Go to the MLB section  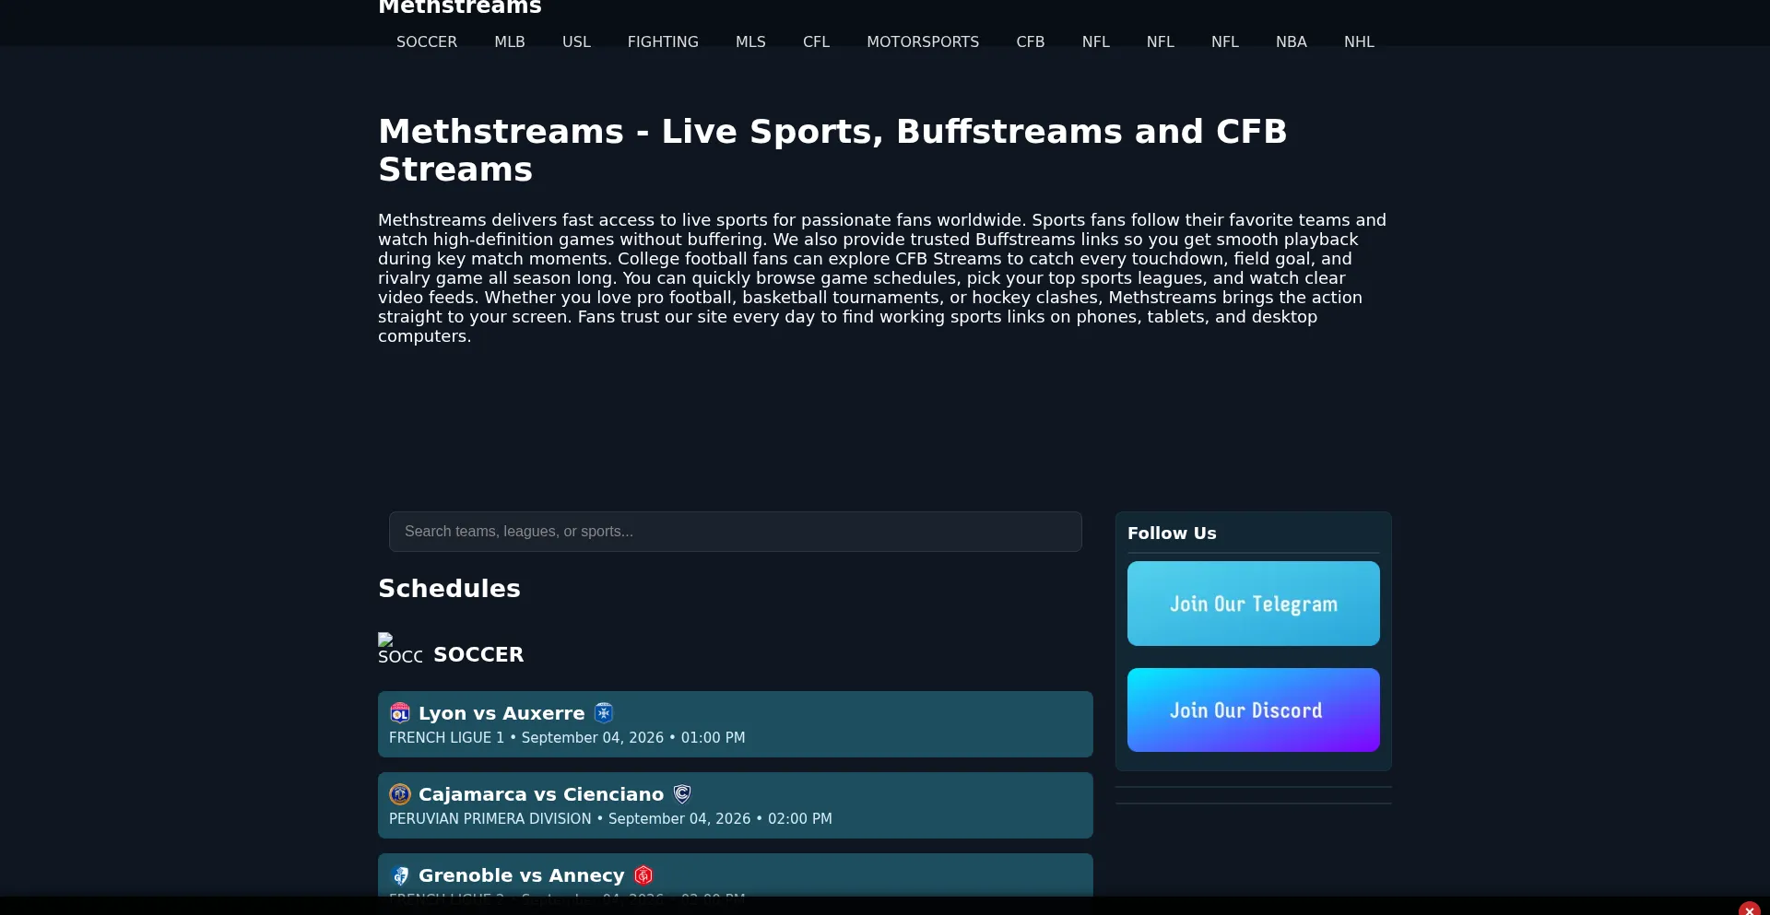click(510, 42)
